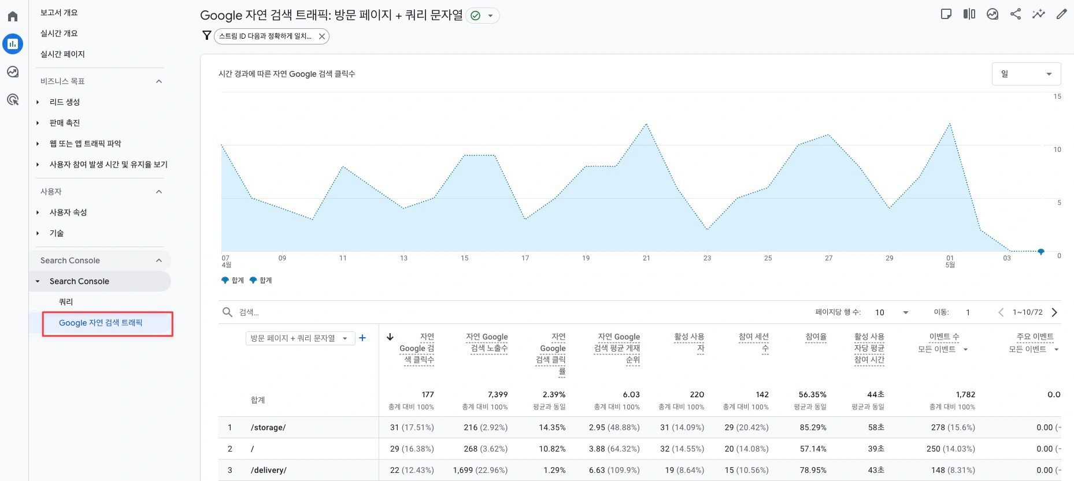Viewport: 1074px width, 481px height.
Task: Expand the 리드 생성 item
Action: (x=38, y=102)
